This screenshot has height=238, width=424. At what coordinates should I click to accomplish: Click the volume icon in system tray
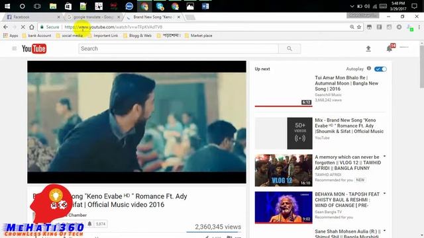coord(367,6)
